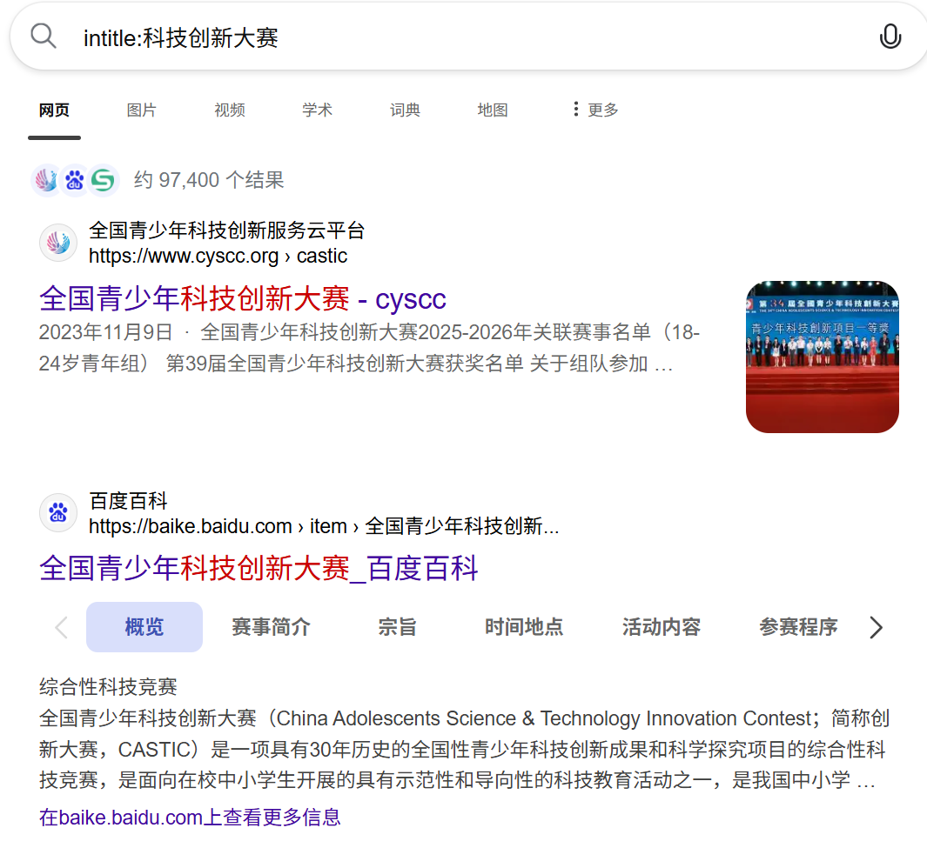Select the 赛事简介 section tab
927x848 pixels.
271,627
